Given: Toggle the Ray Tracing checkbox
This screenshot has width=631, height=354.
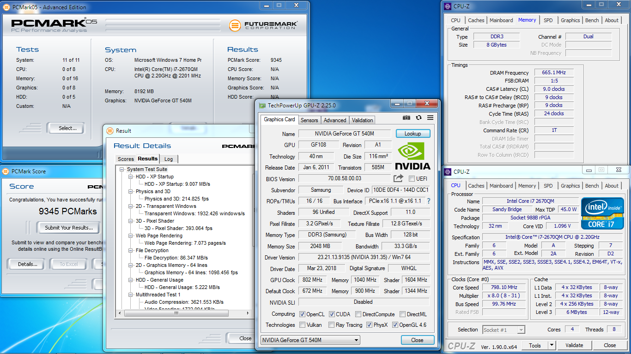Looking at the screenshot, I should [x=332, y=325].
